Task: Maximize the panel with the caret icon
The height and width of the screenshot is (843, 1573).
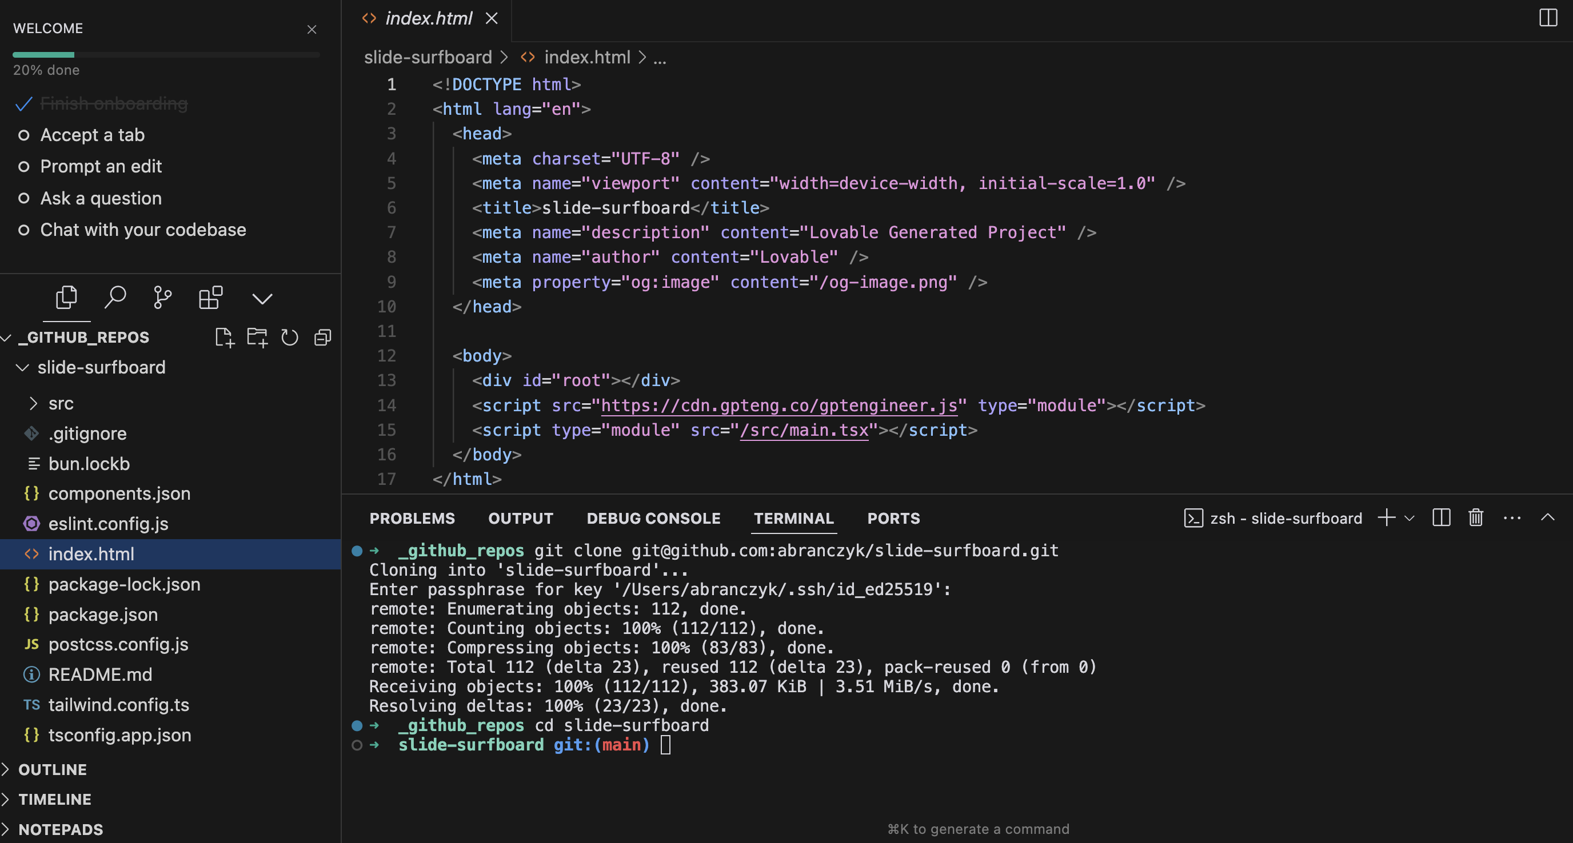Action: [x=1547, y=517]
